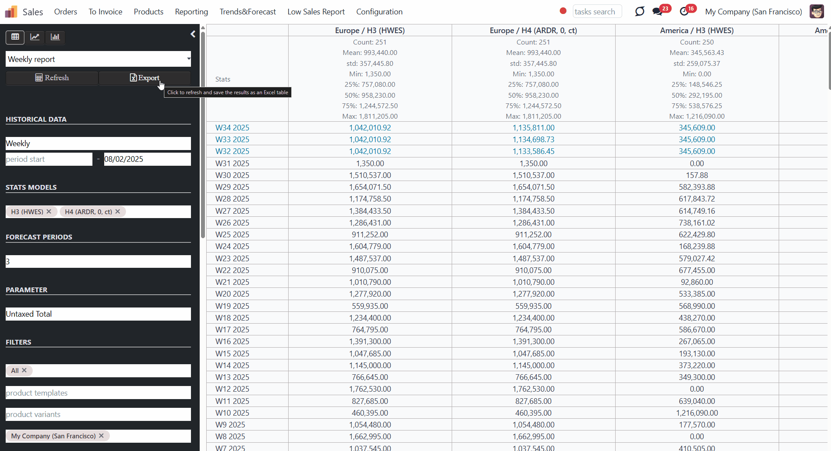
Task: Switch to table view icon
Action: 15,37
